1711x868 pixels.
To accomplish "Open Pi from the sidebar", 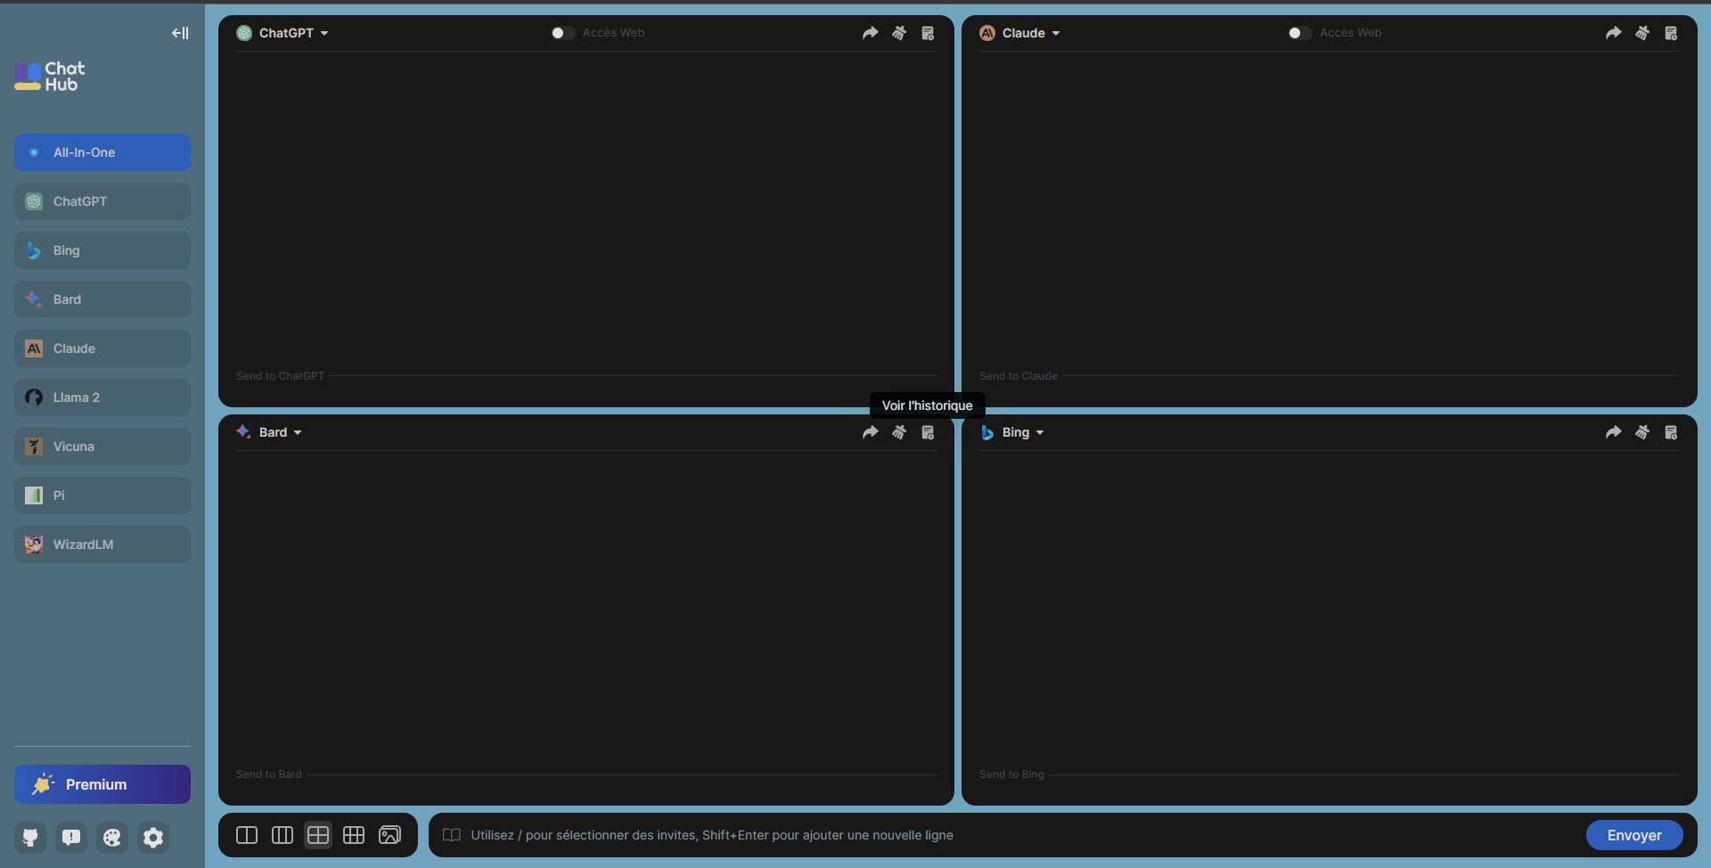I will (102, 495).
